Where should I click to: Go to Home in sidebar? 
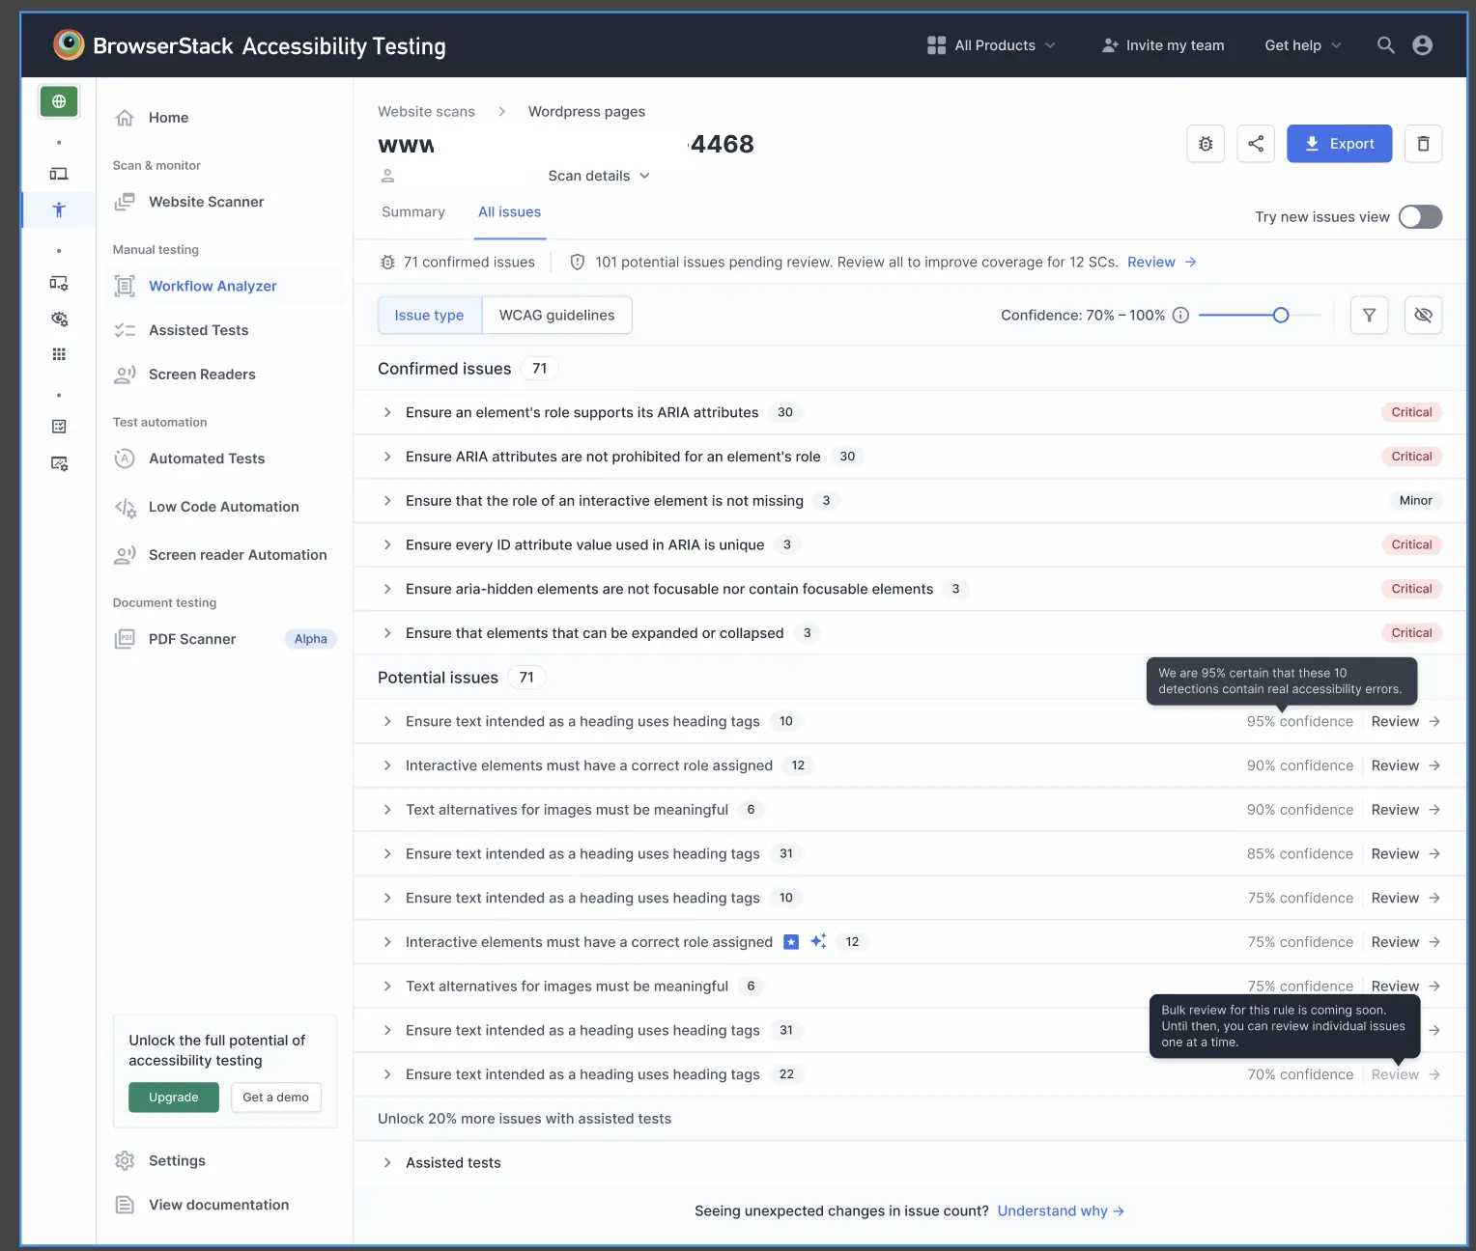pos(168,118)
